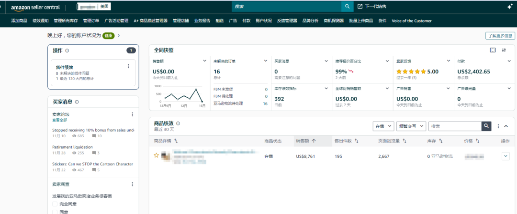The width and height of the screenshot is (517, 214).
Task: Open the Retirement liquidation forum post
Action: click(73, 147)
